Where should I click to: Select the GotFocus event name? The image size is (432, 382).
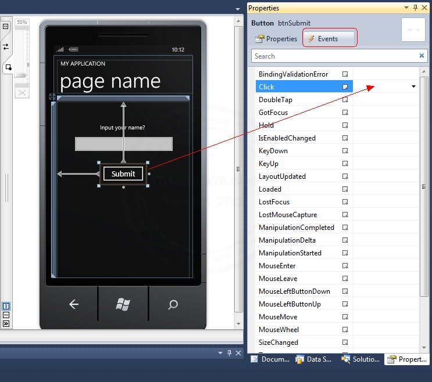coord(273,113)
